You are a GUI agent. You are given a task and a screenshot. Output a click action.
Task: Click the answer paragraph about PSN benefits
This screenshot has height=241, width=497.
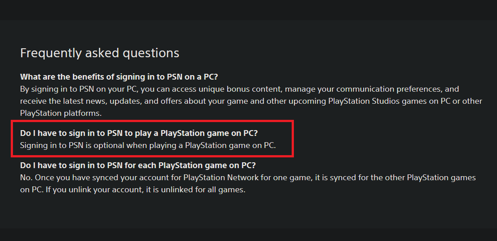[x=251, y=101]
